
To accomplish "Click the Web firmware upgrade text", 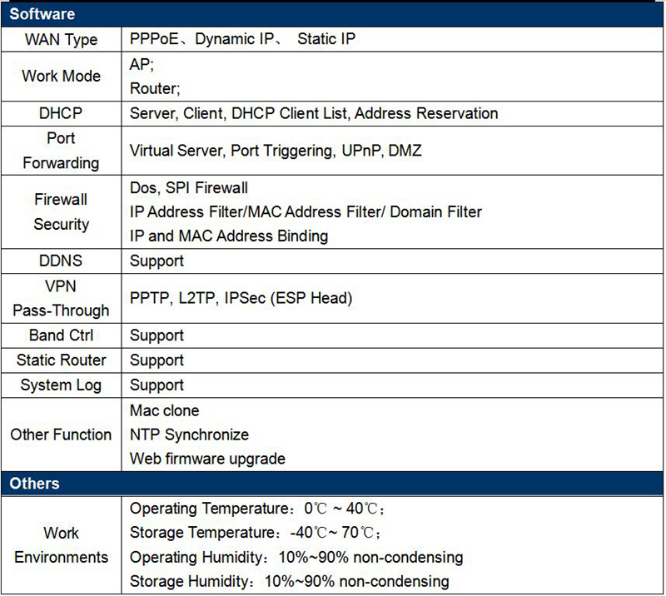I will coord(207,459).
